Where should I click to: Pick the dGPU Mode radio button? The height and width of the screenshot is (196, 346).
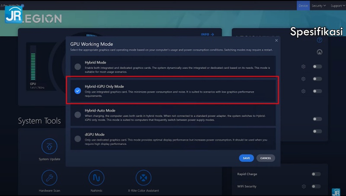pyautogui.click(x=78, y=139)
